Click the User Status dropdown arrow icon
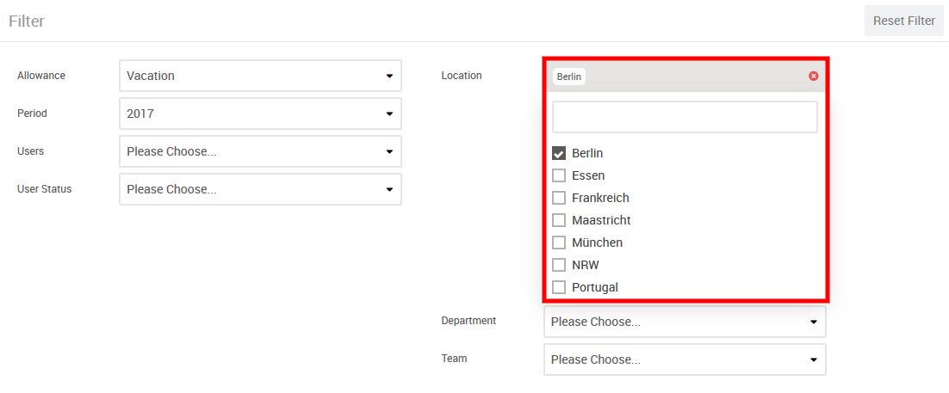The image size is (949, 393). click(389, 189)
